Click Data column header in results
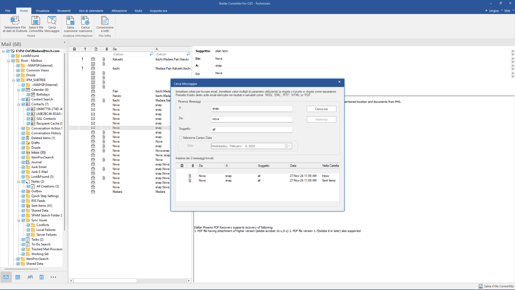The image size is (515, 290). [305, 166]
